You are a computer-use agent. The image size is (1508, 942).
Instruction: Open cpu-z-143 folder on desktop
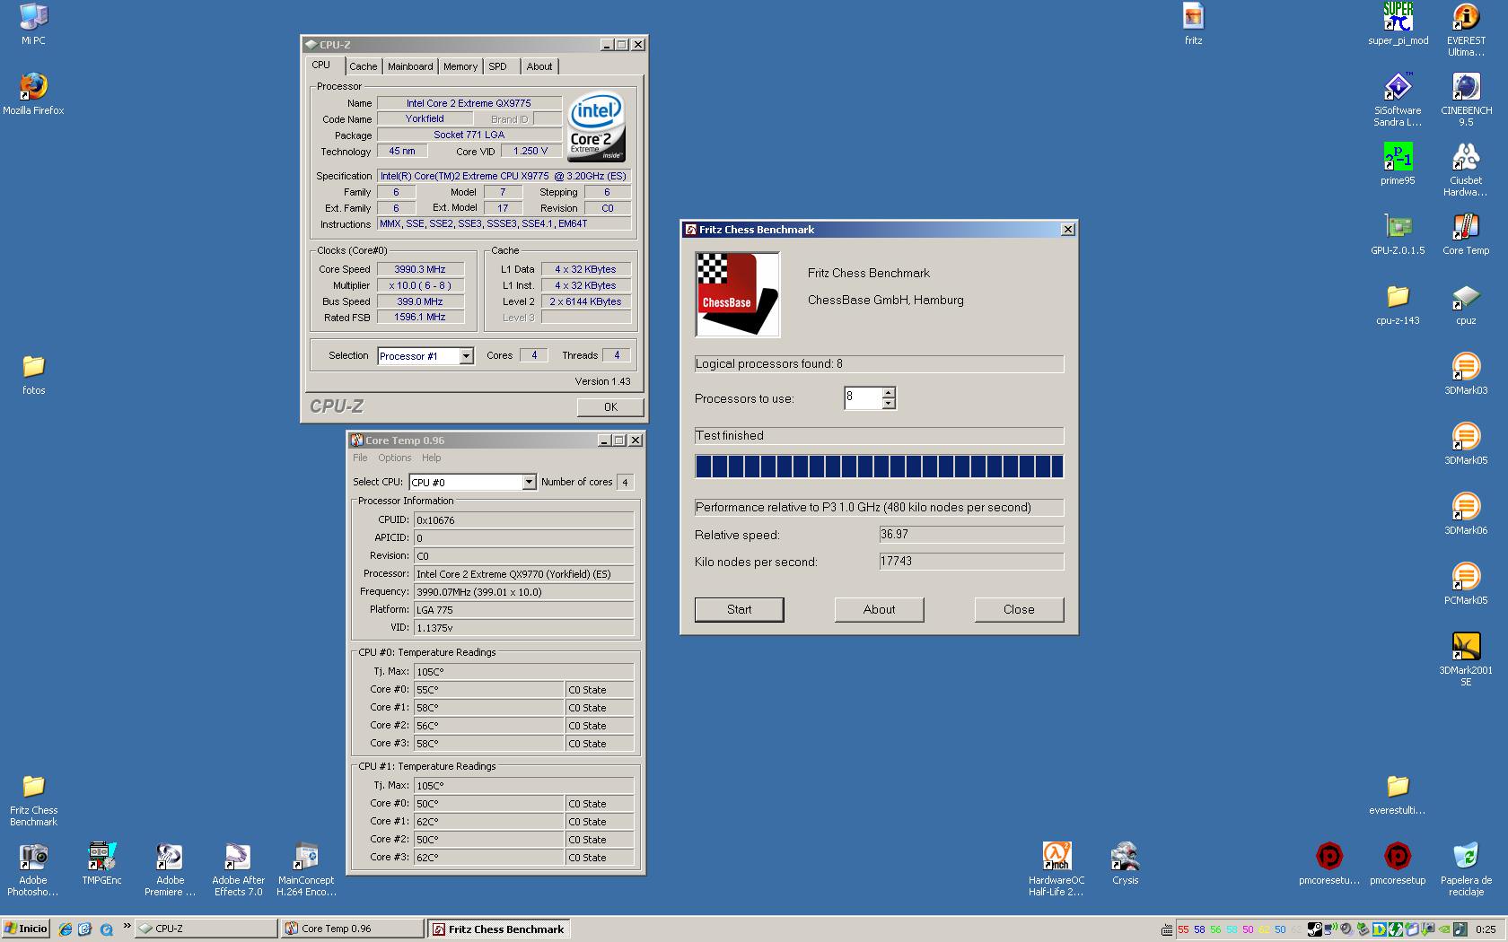1398,303
